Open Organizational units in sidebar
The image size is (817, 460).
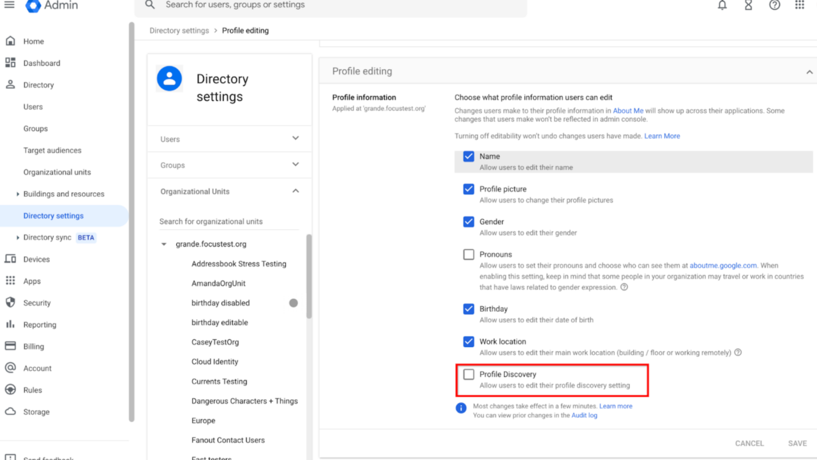[57, 172]
